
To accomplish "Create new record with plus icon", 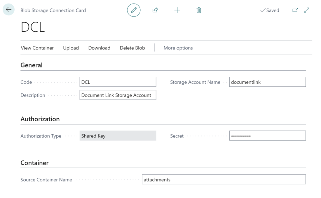I will (177, 10).
